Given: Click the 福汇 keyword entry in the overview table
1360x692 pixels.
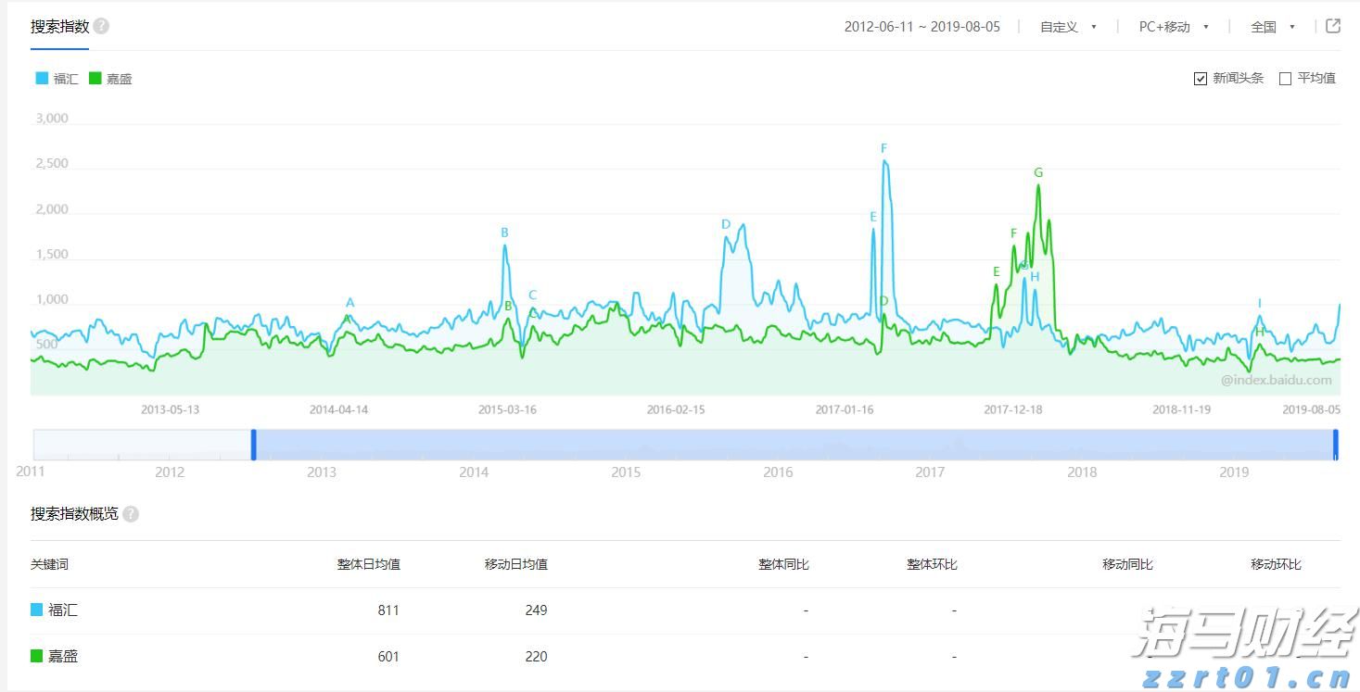Looking at the screenshot, I should (62, 610).
